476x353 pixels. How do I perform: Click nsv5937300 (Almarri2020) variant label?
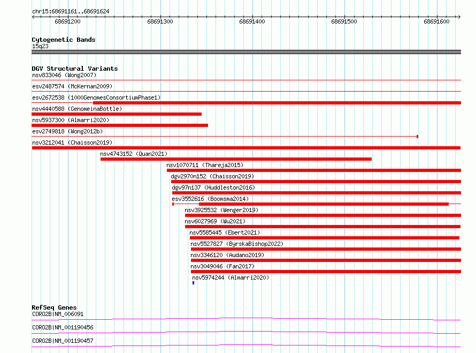[x=71, y=120]
